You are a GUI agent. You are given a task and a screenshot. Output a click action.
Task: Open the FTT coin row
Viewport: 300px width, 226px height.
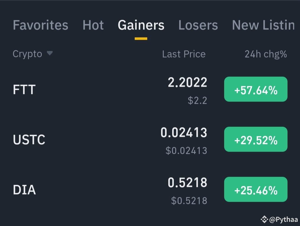[150, 89]
